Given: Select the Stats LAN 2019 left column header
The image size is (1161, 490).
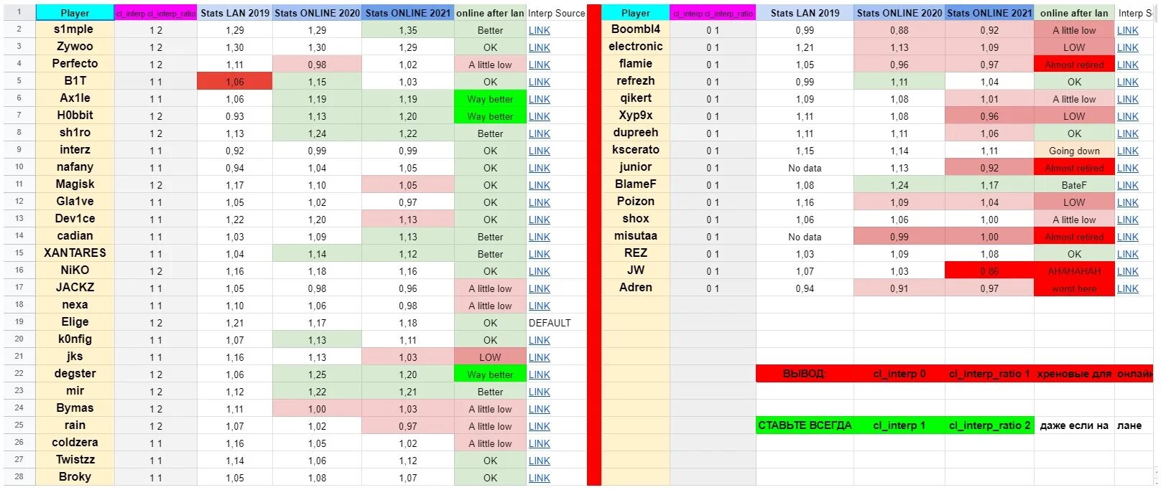Looking at the screenshot, I should pyautogui.click(x=235, y=13).
